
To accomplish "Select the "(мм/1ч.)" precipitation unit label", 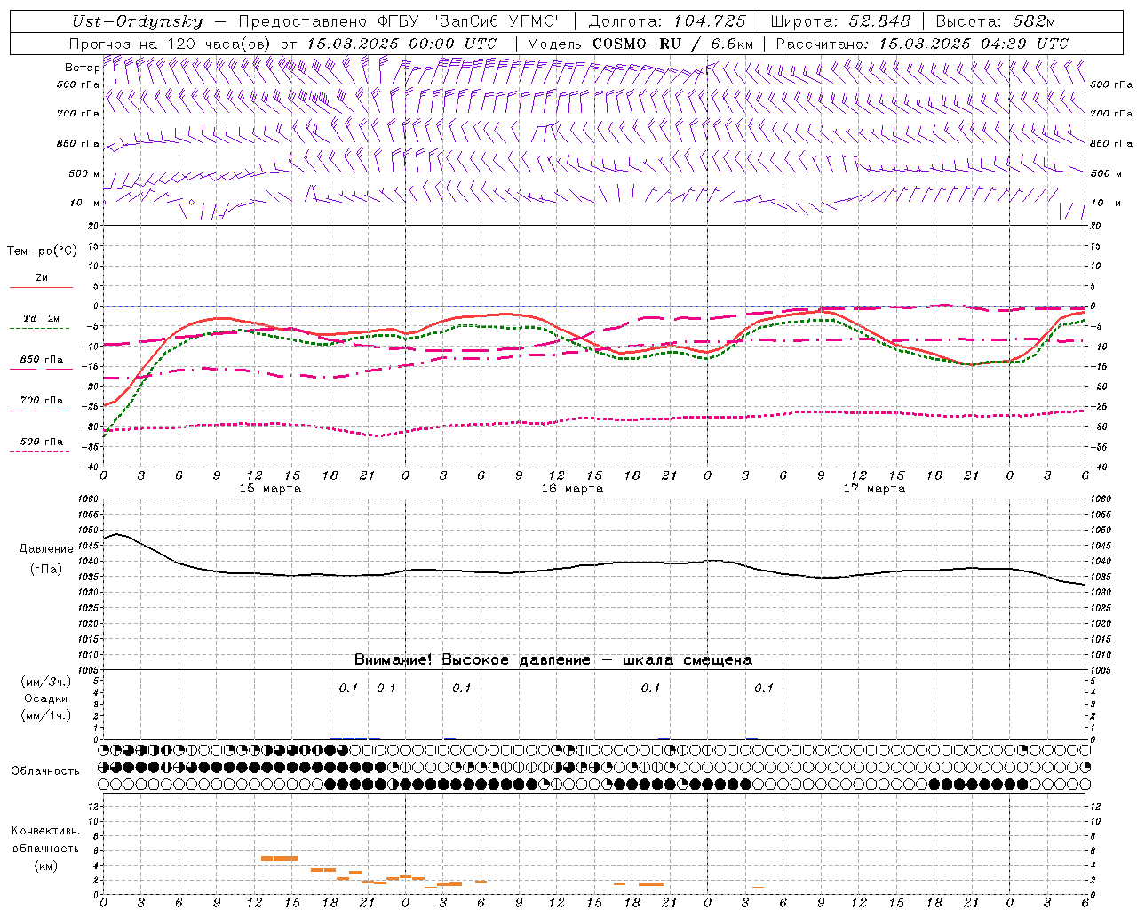I will [46, 715].
